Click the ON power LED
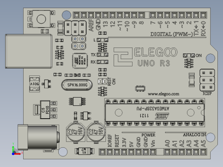This screenshot has width=223, height=167. pos(189,55)
